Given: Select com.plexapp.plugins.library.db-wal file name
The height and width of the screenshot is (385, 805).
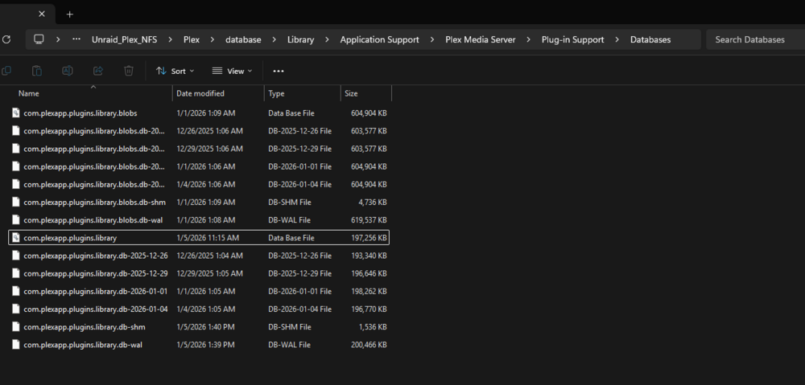Looking at the screenshot, I should [x=83, y=345].
